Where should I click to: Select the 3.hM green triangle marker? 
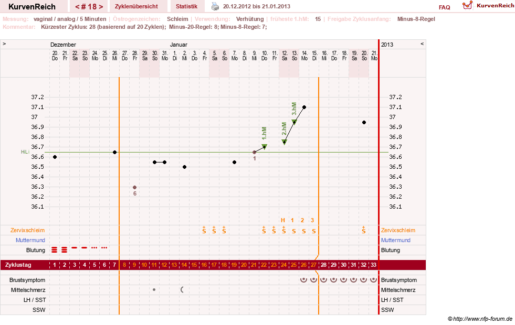point(295,122)
